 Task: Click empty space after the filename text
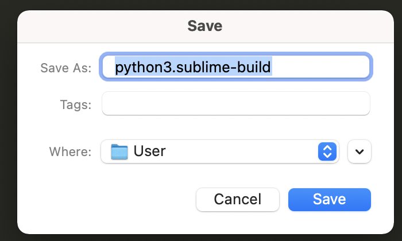point(322,67)
